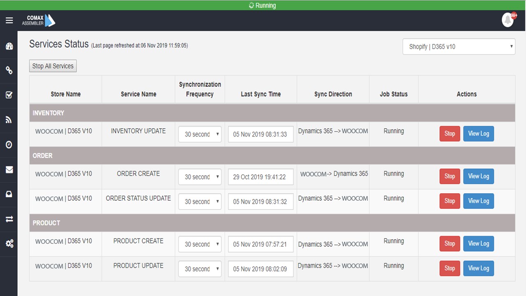This screenshot has height=296, width=526.
Task: Open the Shopify | D365 v10 store dropdown
Action: (459, 46)
